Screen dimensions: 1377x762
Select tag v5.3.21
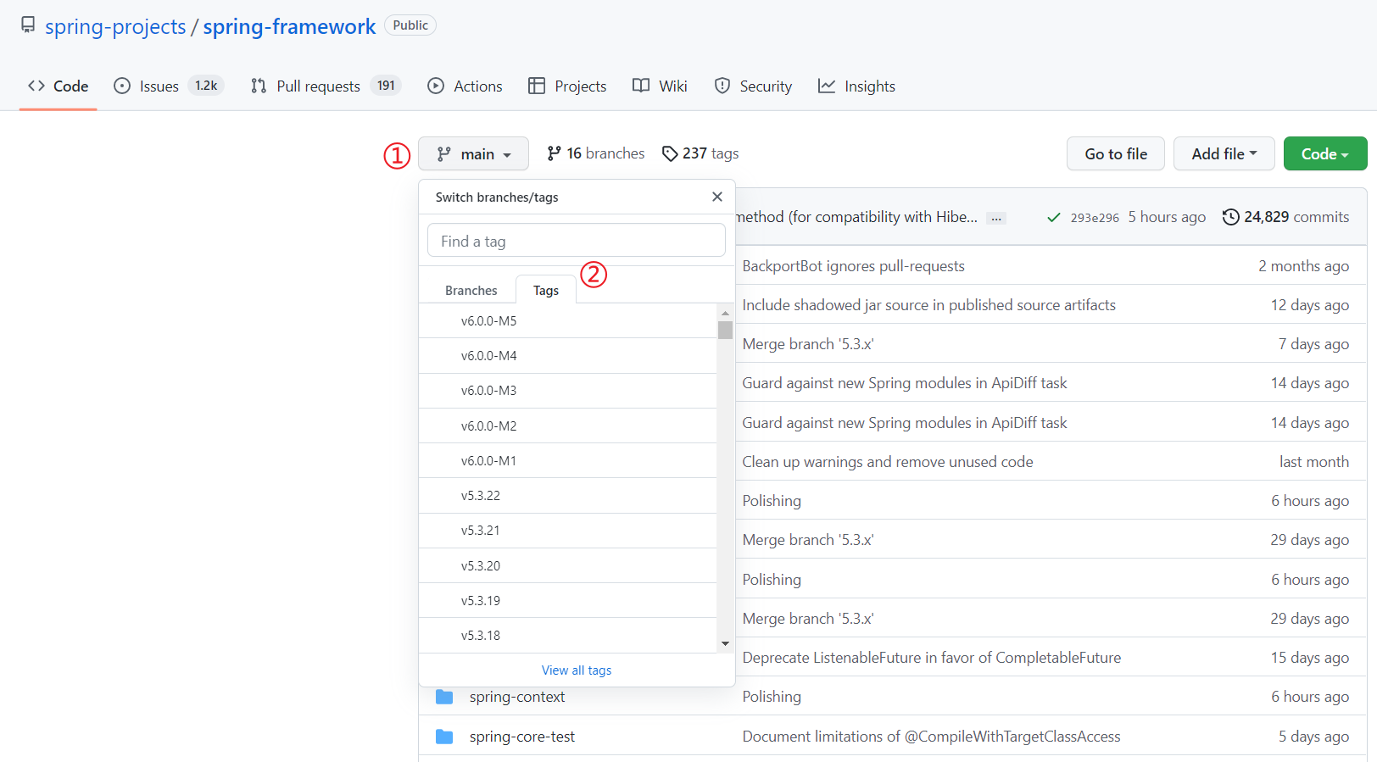(x=568, y=531)
